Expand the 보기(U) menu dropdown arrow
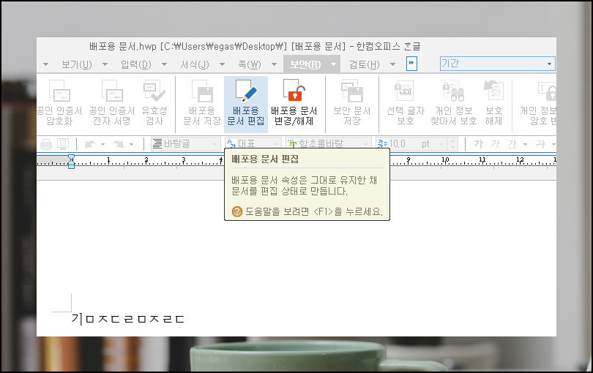593x373 pixels. point(105,64)
